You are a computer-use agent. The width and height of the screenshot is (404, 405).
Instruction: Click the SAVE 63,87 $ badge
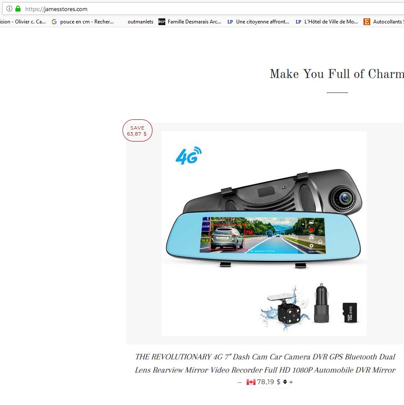pos(137,130)
